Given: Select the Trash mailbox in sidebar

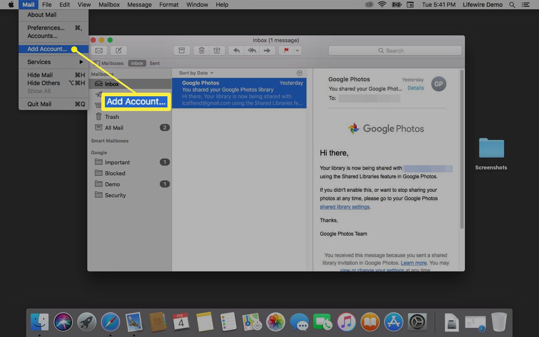Looking at the screenshot, I should click(130, 117).
